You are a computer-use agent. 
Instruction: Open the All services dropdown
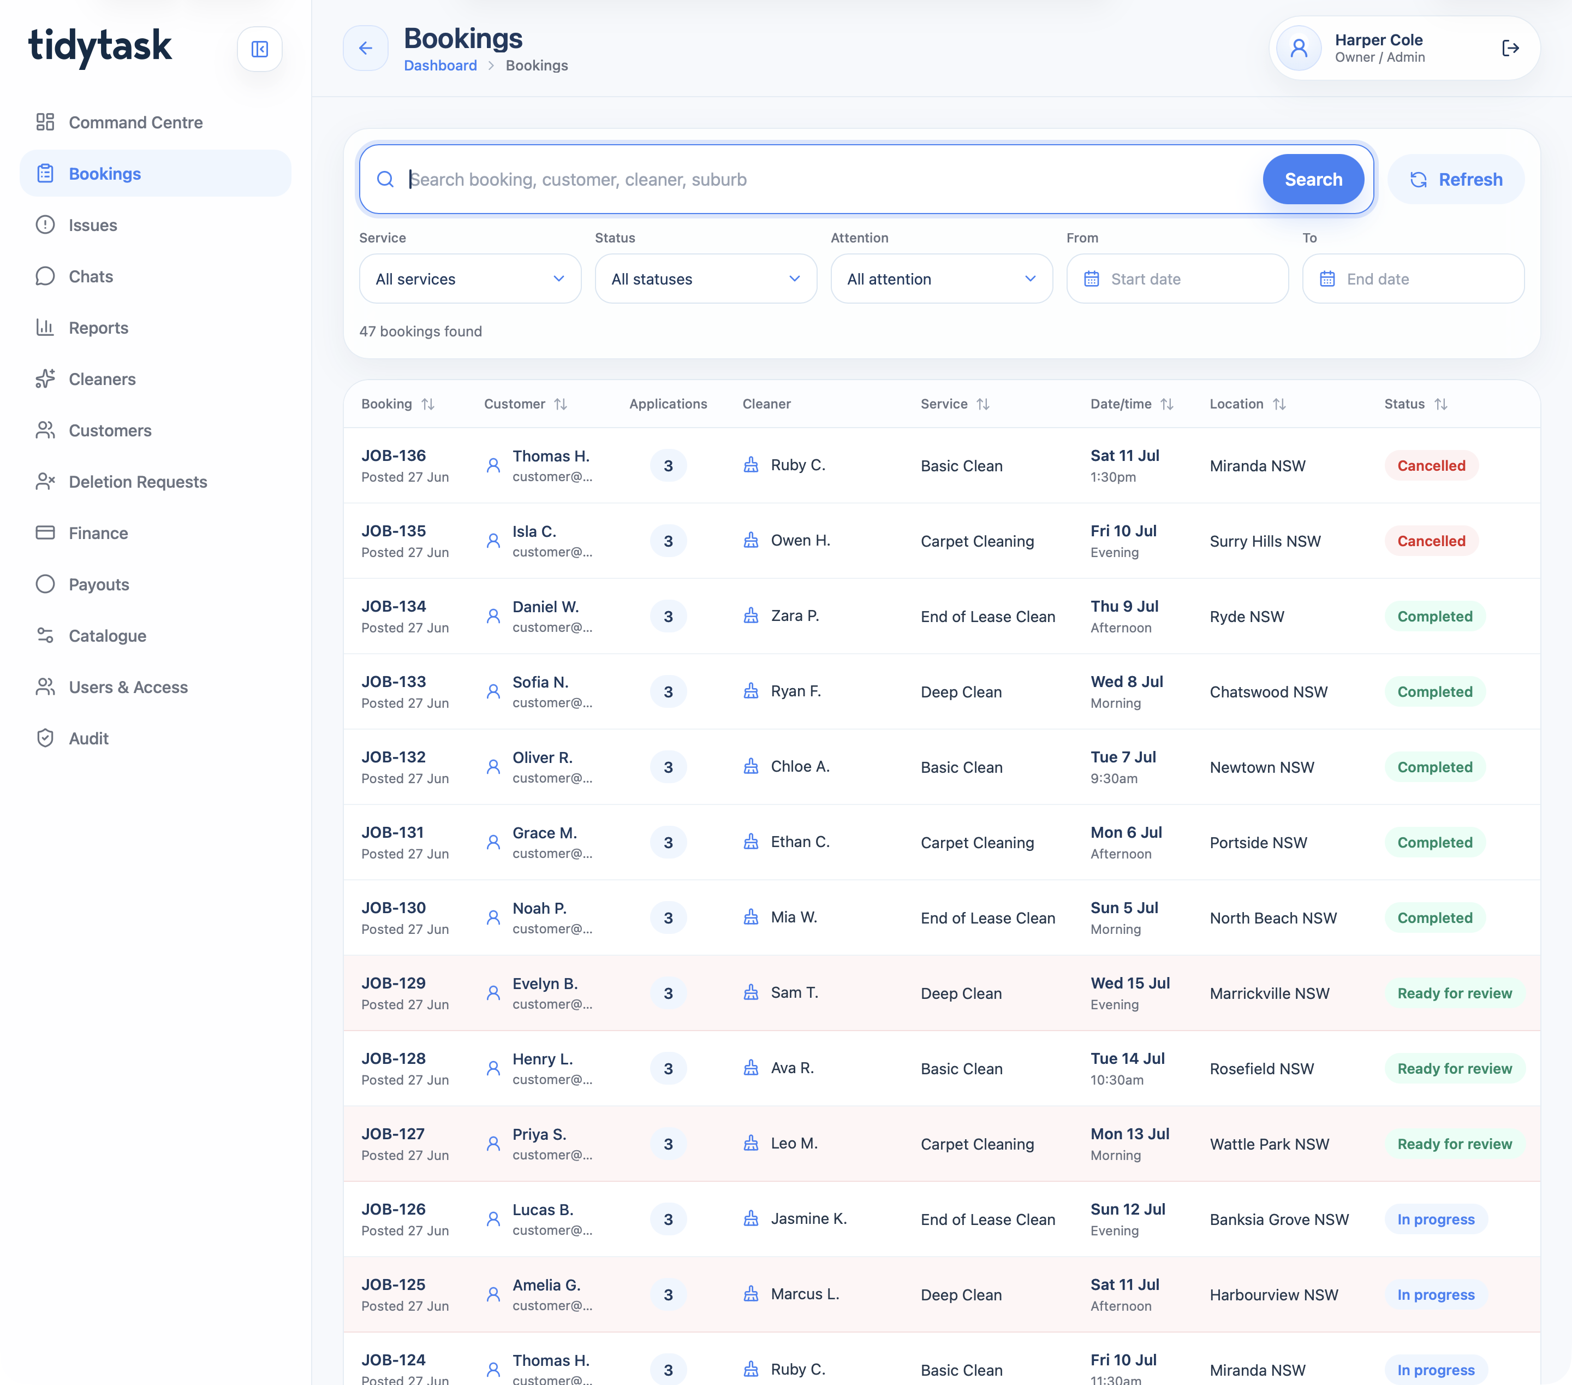coord(470,279)
